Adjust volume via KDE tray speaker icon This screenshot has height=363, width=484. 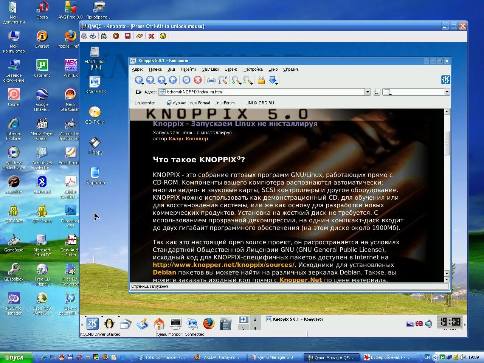pos(428,324)
